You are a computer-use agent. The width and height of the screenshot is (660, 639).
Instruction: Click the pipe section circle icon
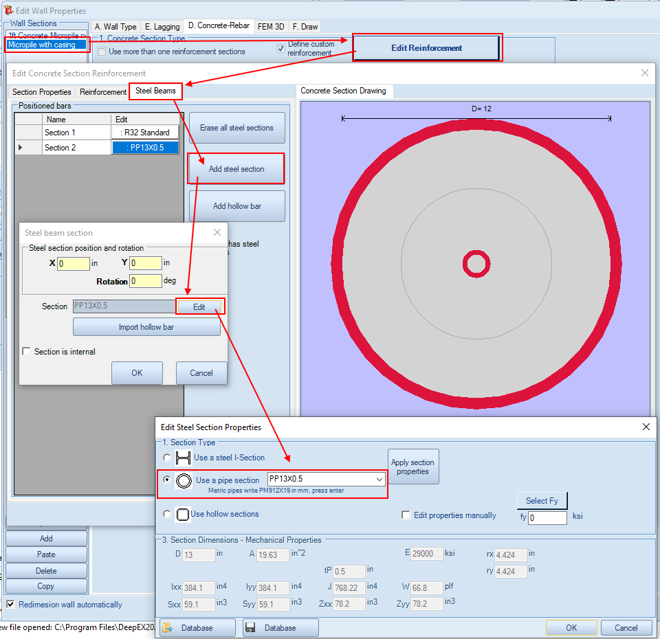(x=184, y=481)
